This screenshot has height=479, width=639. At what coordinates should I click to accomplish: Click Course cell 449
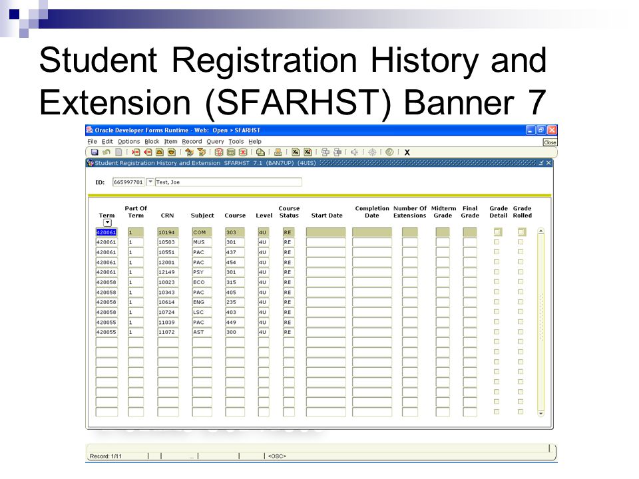coord(235,322)
